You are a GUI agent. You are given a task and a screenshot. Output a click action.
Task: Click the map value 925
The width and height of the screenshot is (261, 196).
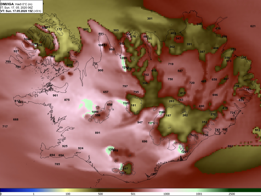click(x=65, y=146)
